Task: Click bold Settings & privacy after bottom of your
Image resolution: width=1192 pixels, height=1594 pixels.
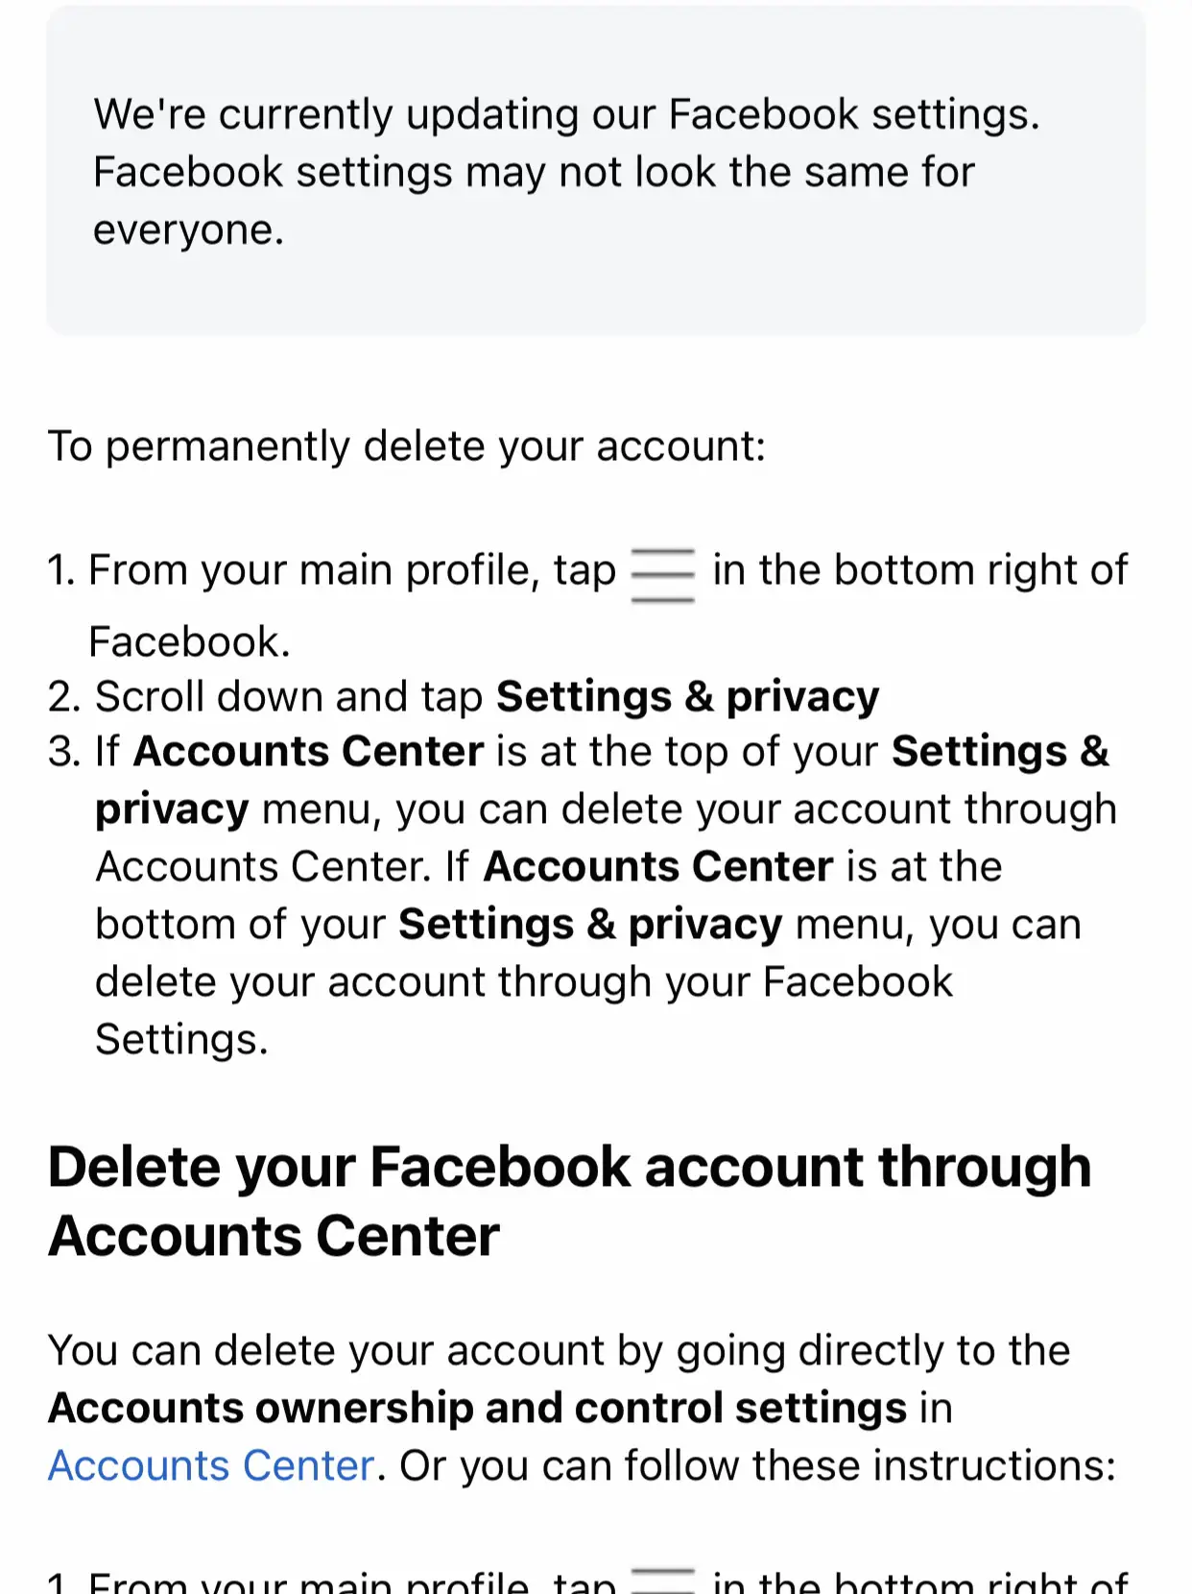Action: (590, 925)
